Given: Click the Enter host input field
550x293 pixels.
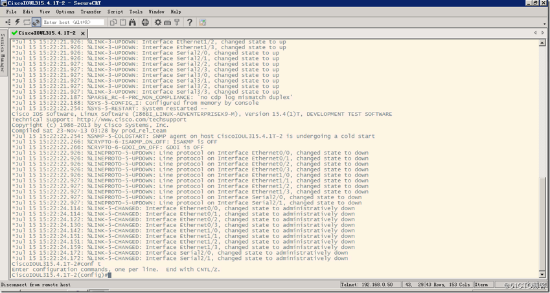Looking at the screenshot, I should click(73, 23).
